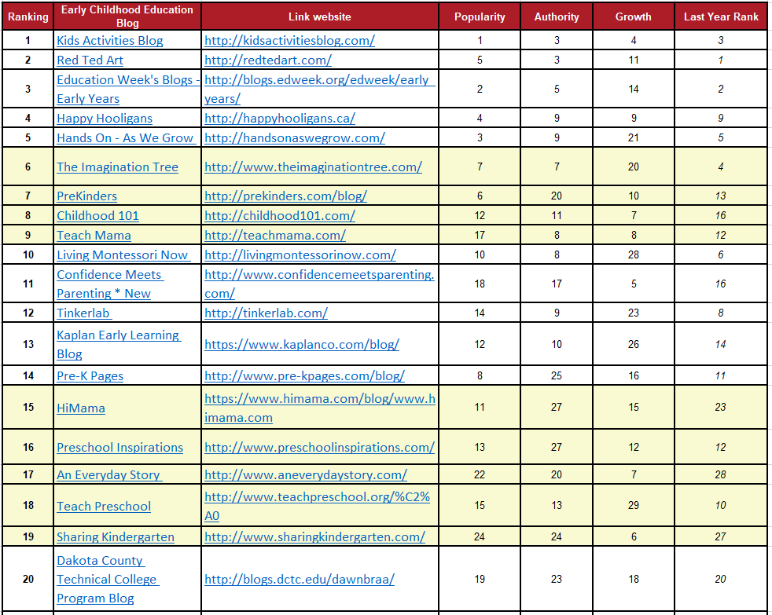Open the Red Ted Art blog link
The image size is (772, 615).
[x=90, y=60]
